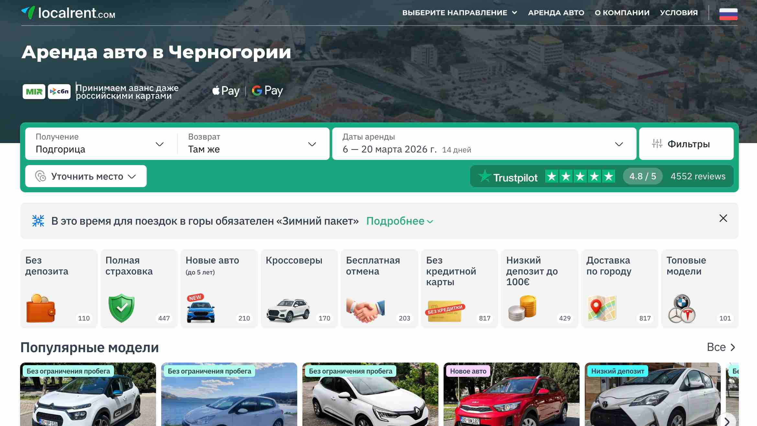Open the Аренда авто menu item
The width and height of the screenshot is (757, 426).
556,13
